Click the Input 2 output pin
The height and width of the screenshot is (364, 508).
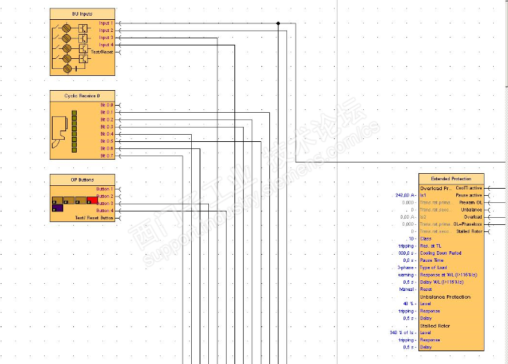tap(118, 31)
